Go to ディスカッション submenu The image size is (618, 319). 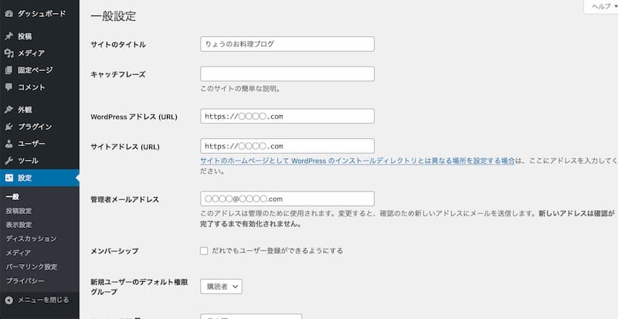[x=31, y=239]
